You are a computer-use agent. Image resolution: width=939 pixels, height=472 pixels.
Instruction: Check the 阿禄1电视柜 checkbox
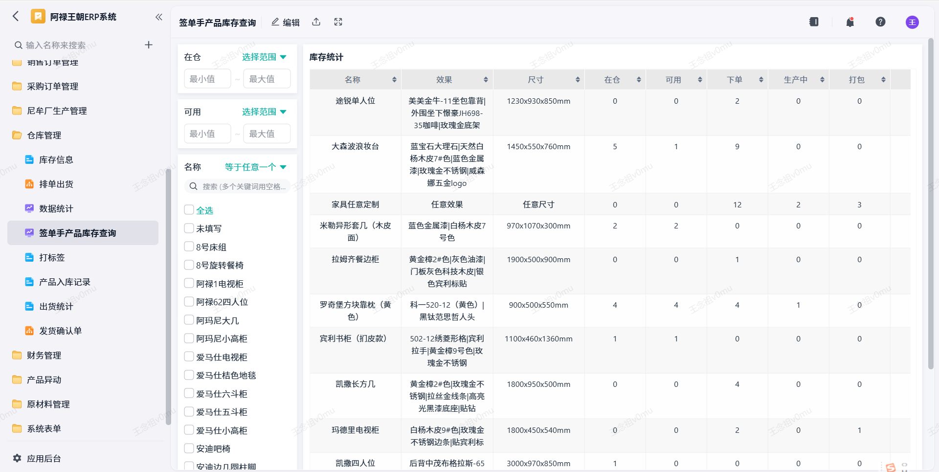[x=189, y=283]
